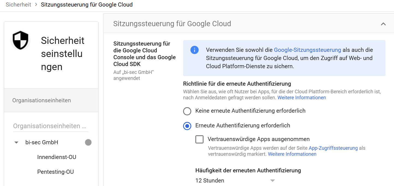The height and width of the screenshot is (186, 394).
Task: Click 'Sitzungssteuerung für Google Cloud' breadcrumb entry
Action: click(86, 4)
